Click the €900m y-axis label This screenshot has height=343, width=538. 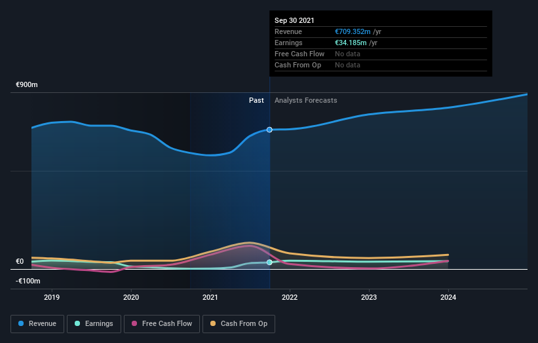(27, 84)
